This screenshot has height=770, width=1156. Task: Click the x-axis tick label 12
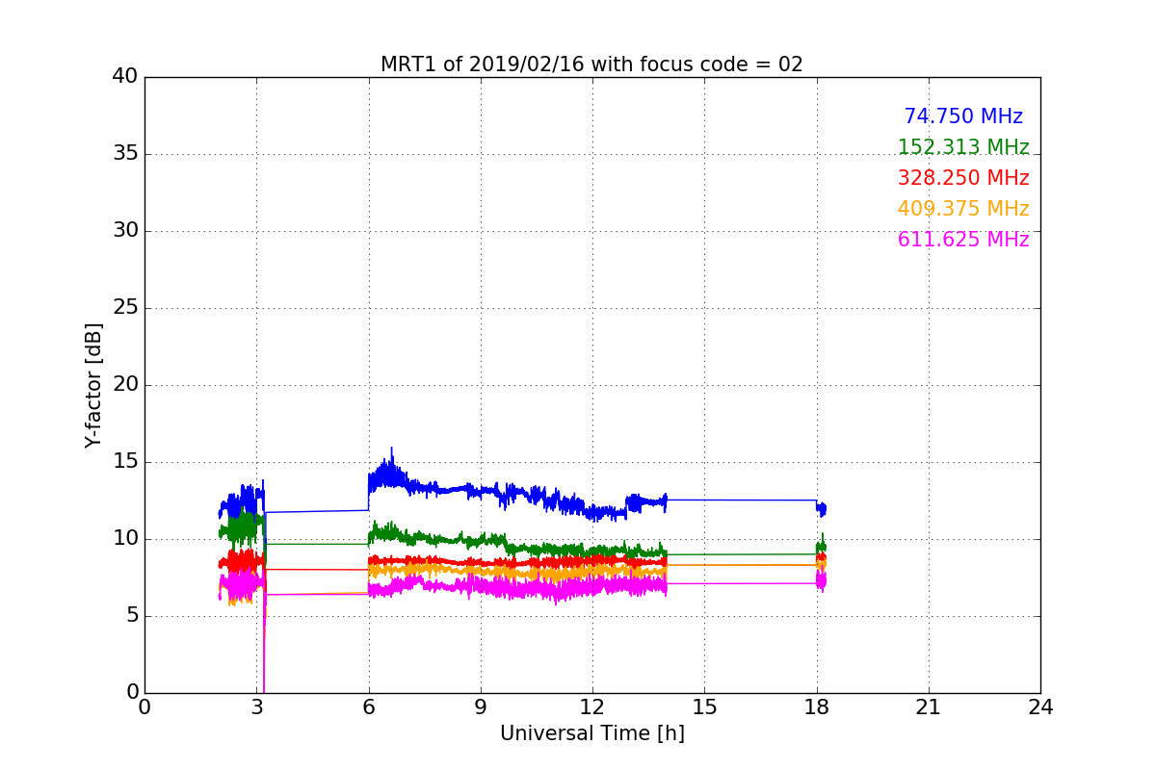click(x=592, y=707)
